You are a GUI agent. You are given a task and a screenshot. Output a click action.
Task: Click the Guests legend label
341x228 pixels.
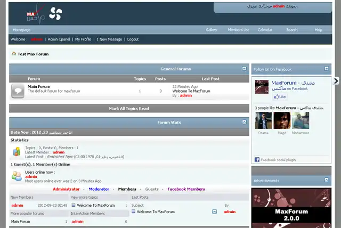[x=152, y=189]
